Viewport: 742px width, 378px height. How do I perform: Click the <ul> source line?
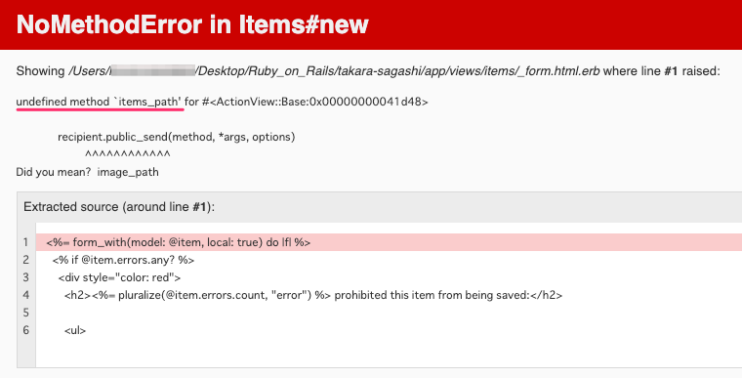75,330
